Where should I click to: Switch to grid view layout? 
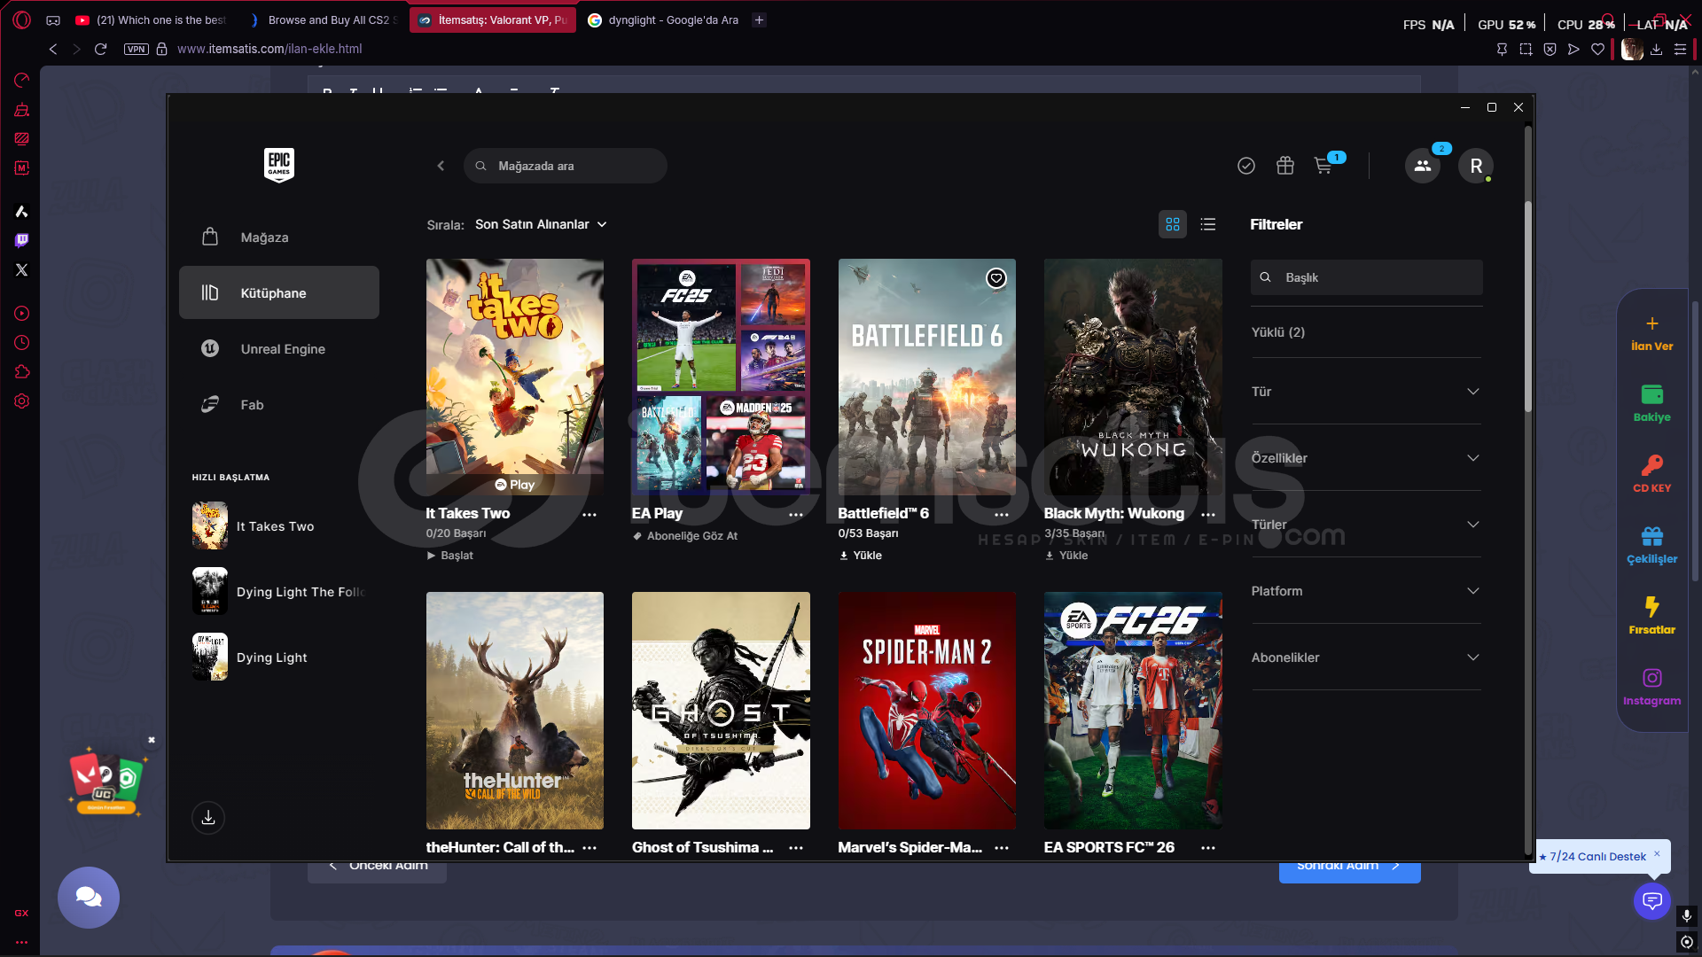tap(1173, 224)
